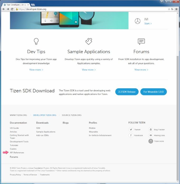The height and width of the screenshot is (184, 180).
Task: Open Getting Started with Tizen link
Action: tap(19, 137)
